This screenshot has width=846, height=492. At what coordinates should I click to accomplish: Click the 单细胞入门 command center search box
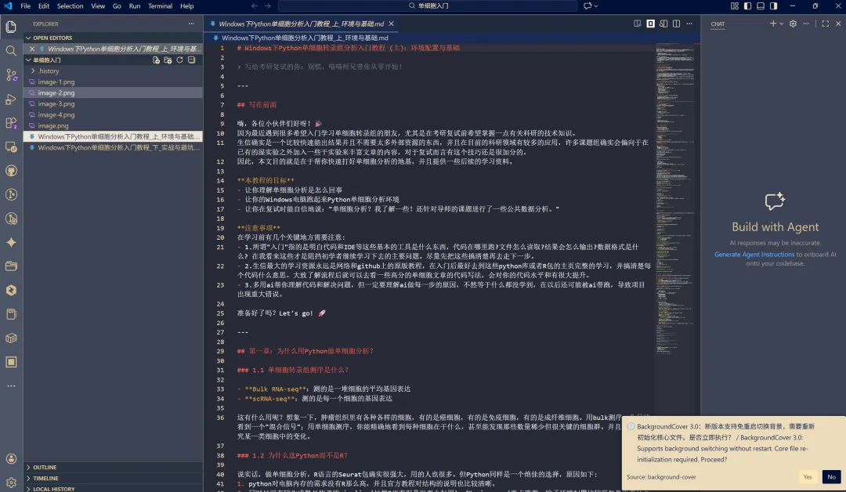(428, 6)
